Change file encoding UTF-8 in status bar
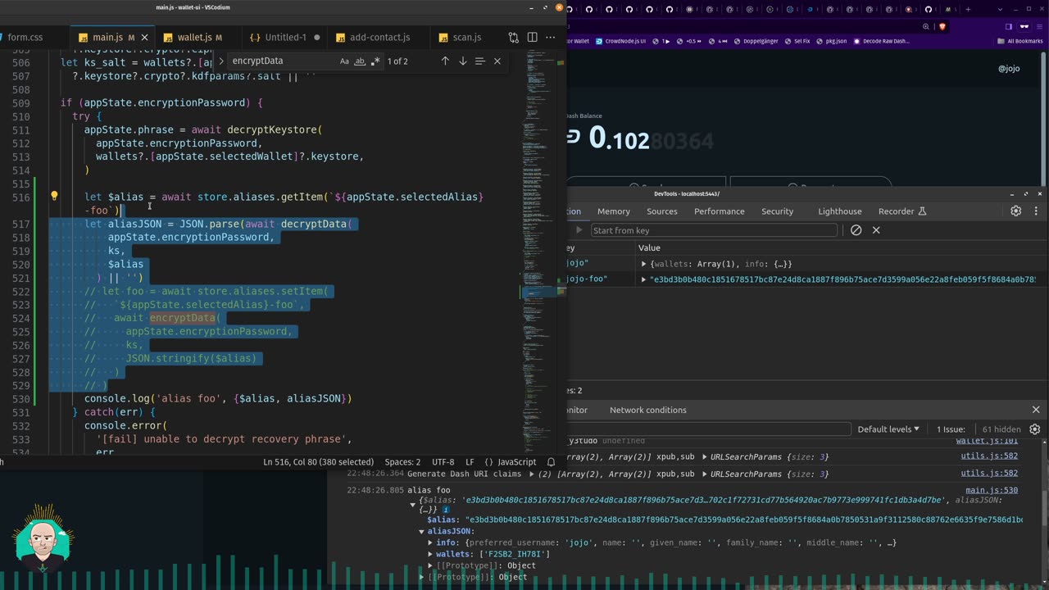1049x590 pixels. click(x=443, y=462)
